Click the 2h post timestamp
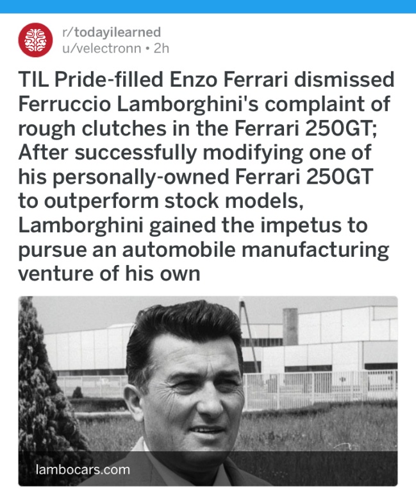Screen dimensions: 416x493 click(x=162, y=48)
